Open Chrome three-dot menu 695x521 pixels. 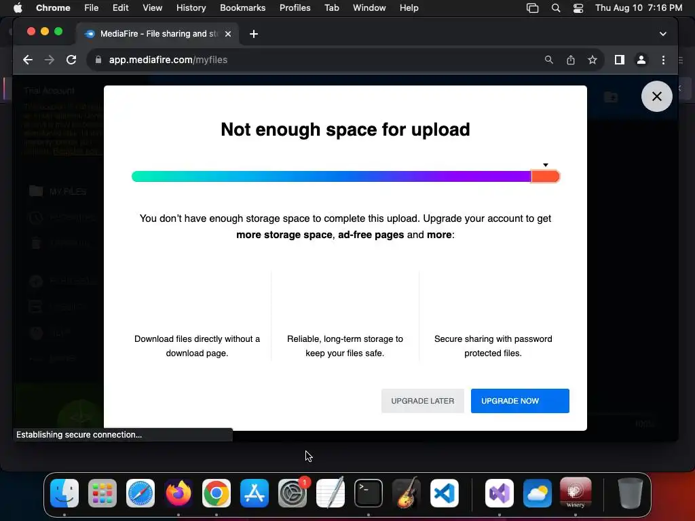(x=663, y=60)
